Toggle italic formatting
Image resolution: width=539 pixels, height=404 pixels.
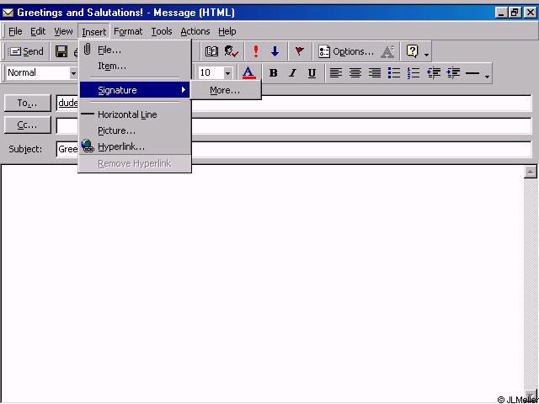292,73
